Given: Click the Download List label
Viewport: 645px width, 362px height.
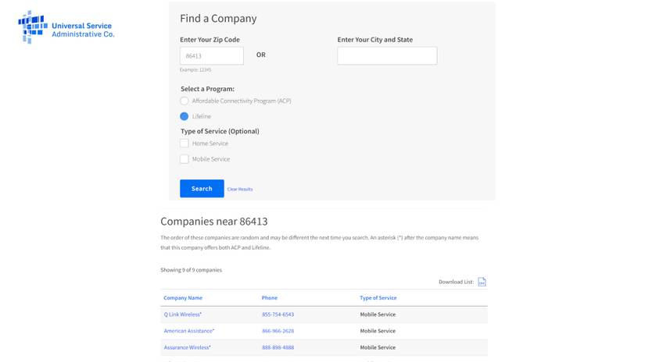Looking at the screenshot, I should pyautogui.click(x=456, y=282).
